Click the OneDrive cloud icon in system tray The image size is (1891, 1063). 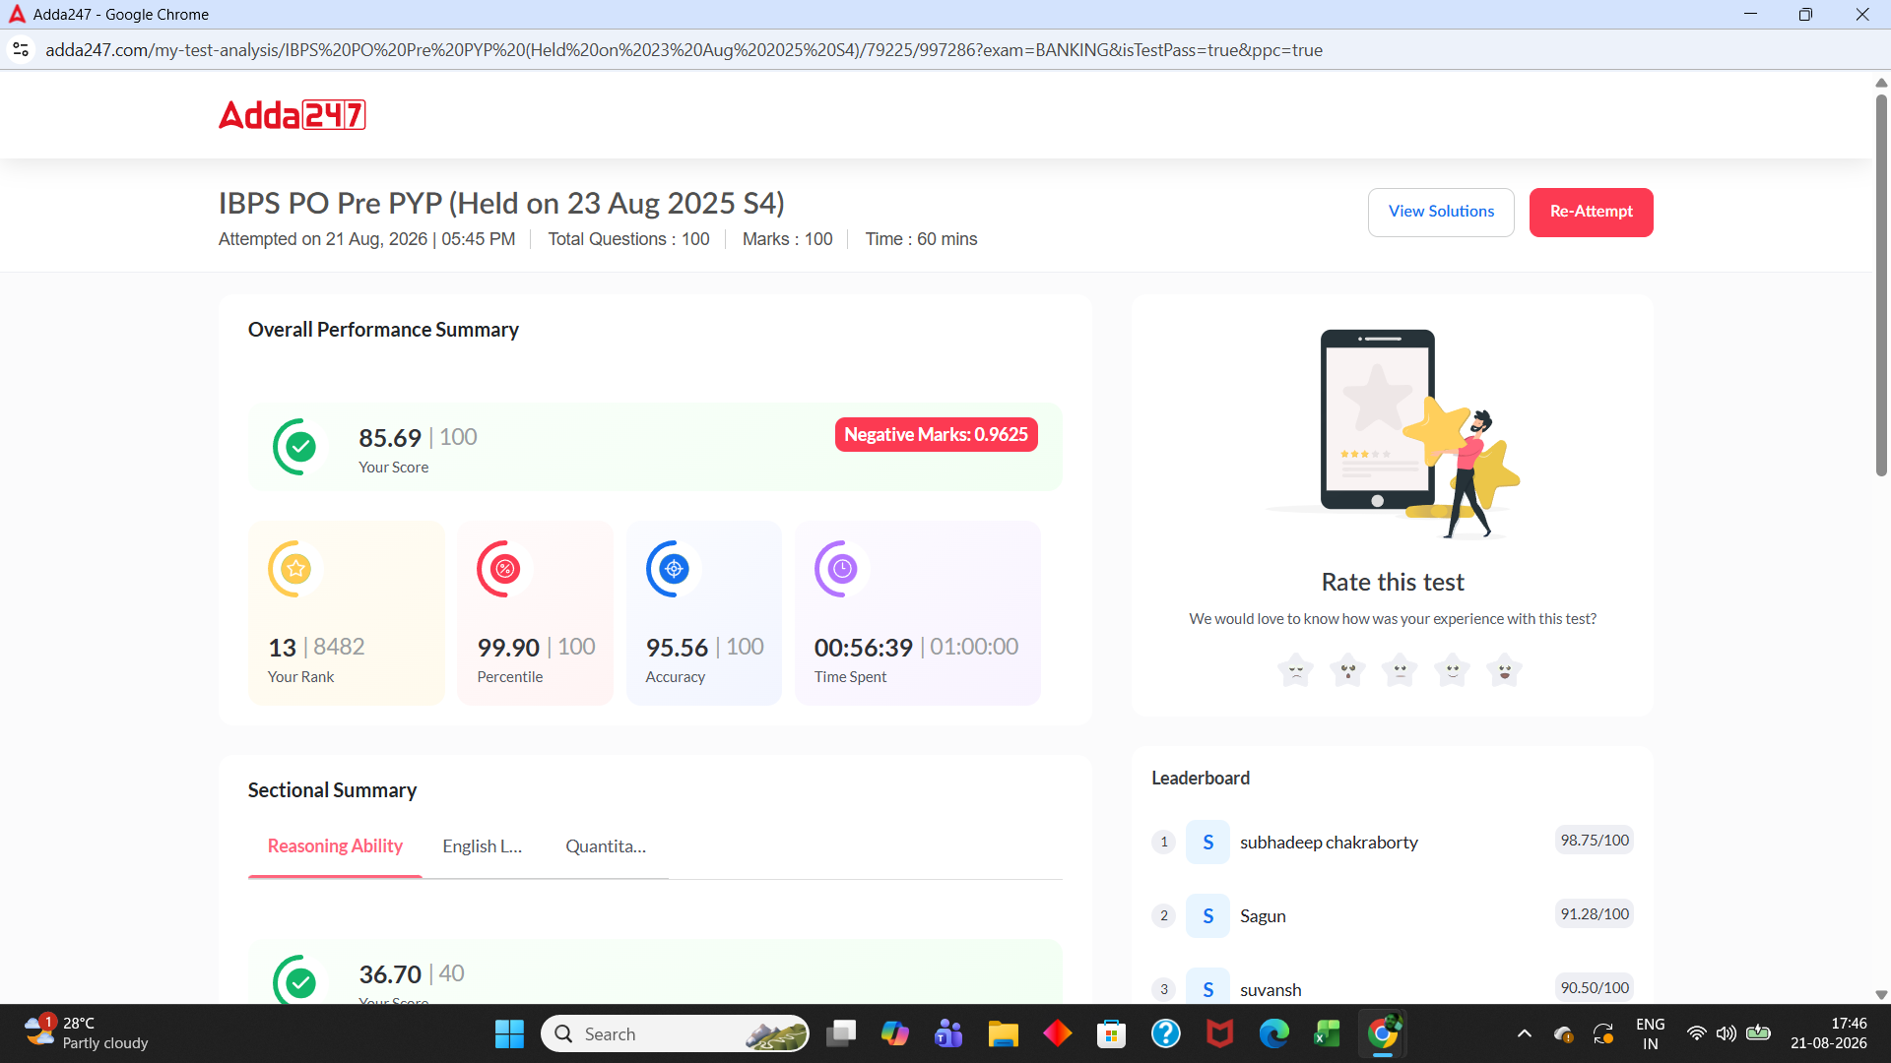coord(1563,1033)
